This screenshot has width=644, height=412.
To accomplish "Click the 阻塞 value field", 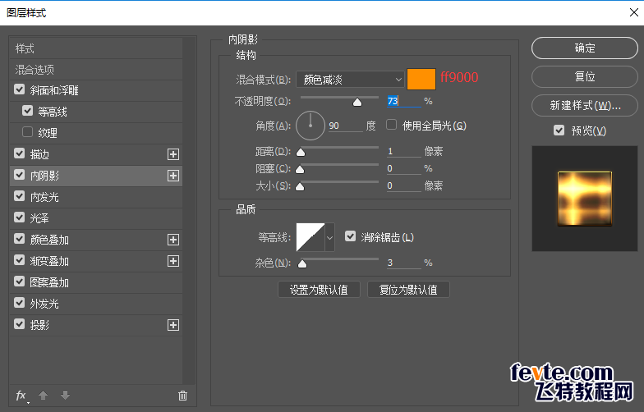I will click(x=404, y=168).
